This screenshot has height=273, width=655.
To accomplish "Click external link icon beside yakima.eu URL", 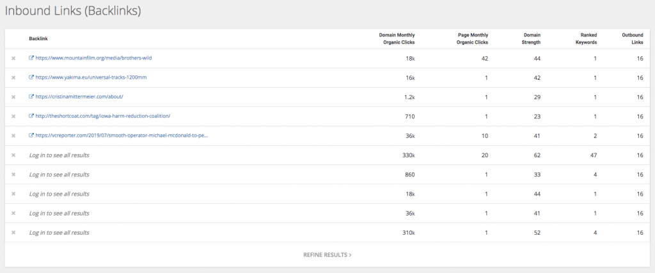I will (31, 77).
